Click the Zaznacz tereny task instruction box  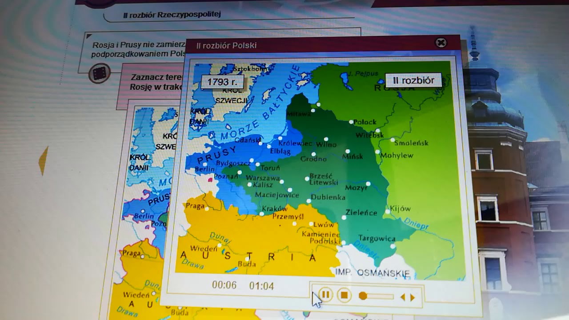151,81
